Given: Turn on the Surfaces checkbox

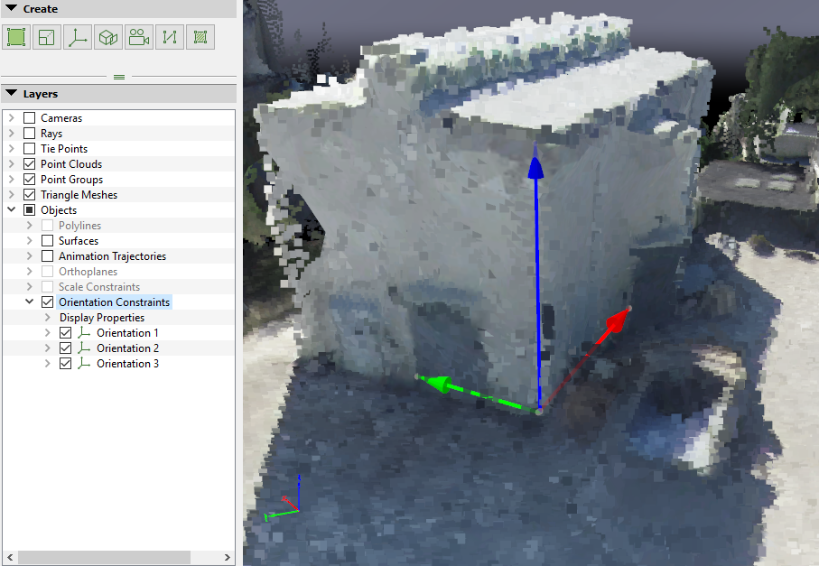Looking at the screenshot, I should (x=48, y=241).
